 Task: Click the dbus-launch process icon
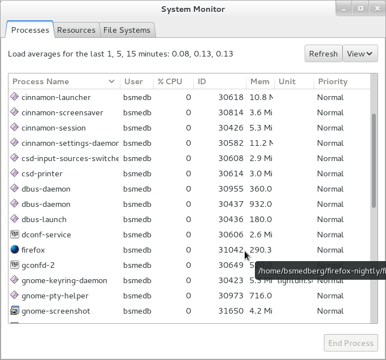click(x=15, y=219)
